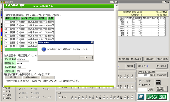This screenshot has height=102, width=170.
Task: Select the 馬単 bet type radio button
Action: pyautogui.click(x=4, y=92)
